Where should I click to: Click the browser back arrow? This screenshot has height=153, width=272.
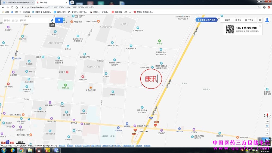point(3,7)
